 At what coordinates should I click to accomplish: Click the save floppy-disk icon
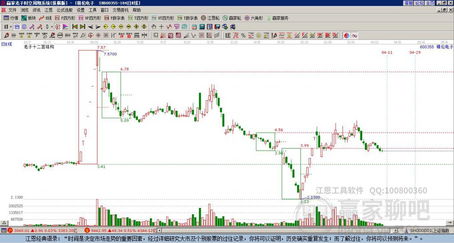(217, 27)
